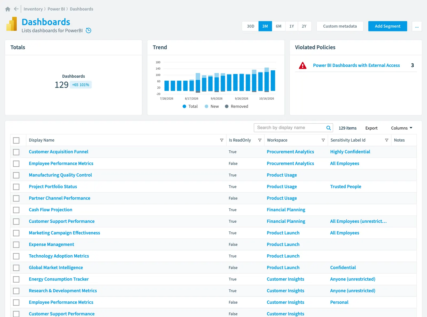Click the search magnifier icon

tap(329, 128)
